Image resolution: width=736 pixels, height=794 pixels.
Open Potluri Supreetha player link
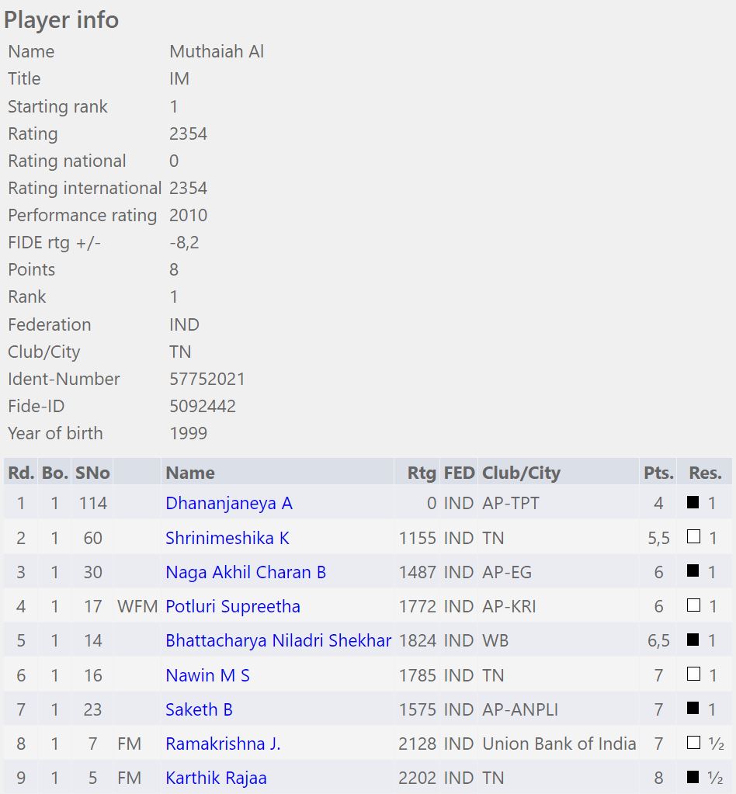233,607
